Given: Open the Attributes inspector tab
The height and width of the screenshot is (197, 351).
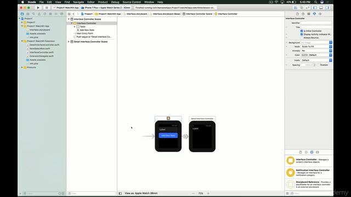Looking at the screenshot, I should (314, 14).
